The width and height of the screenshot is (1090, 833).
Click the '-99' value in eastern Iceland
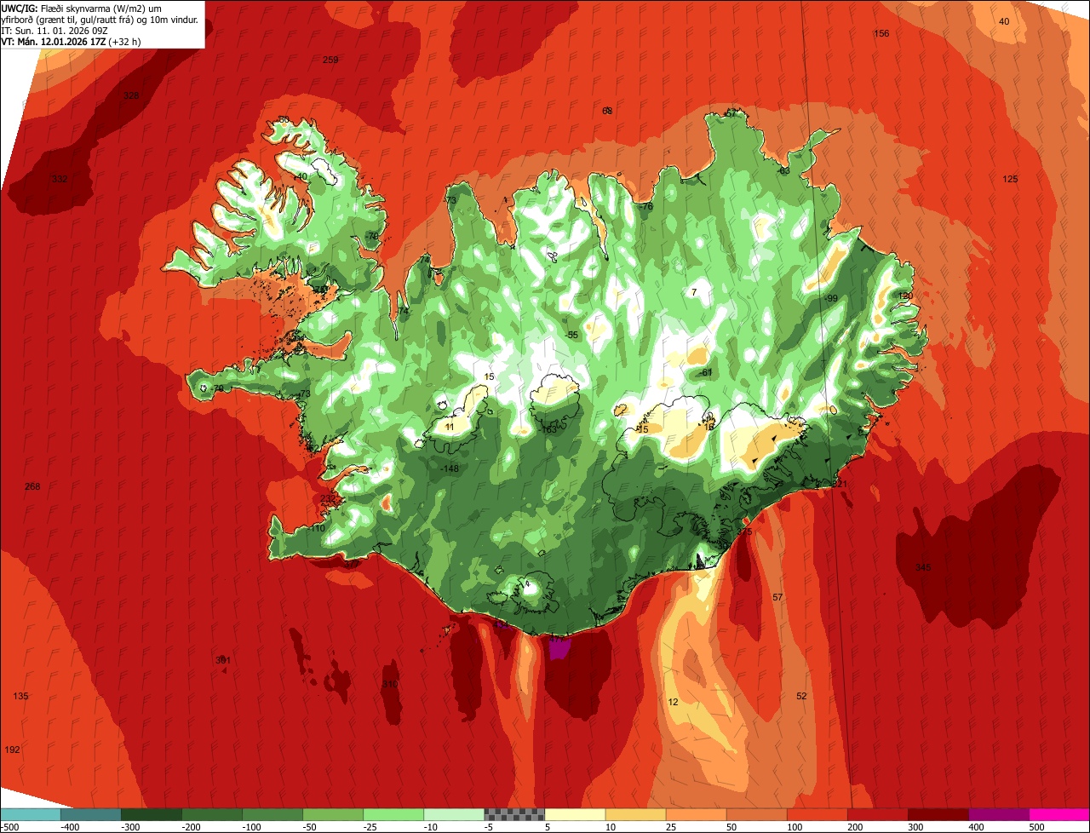point(831,298)
